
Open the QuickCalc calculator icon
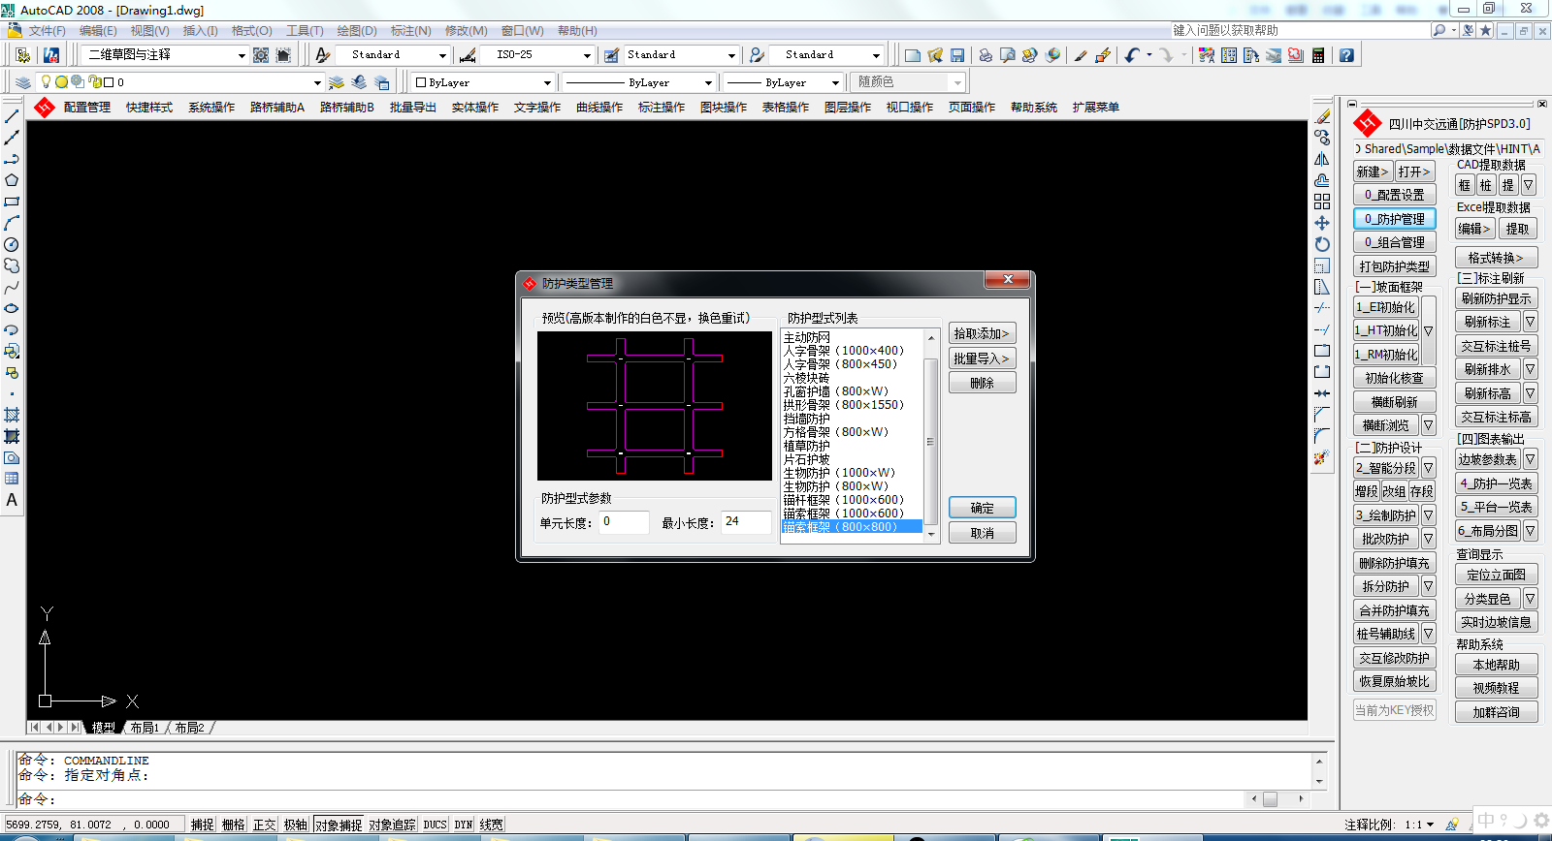pos(1318,55)
